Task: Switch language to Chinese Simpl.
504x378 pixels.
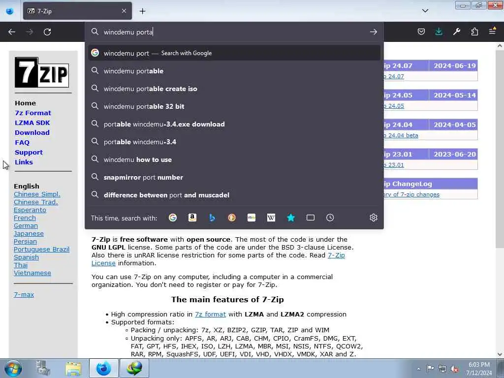Action: pyautogui.click(x=37, y=194)
